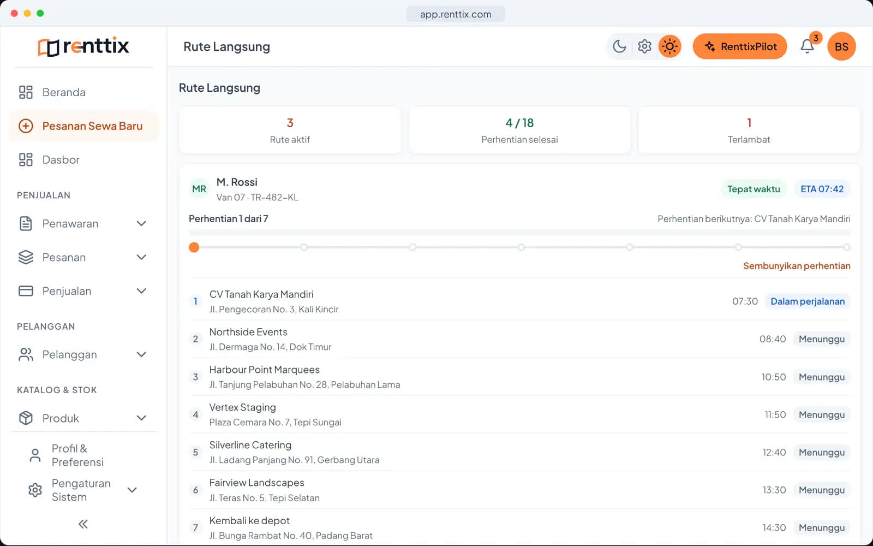
Task: Click the first orange stop marker
Action: (x=194, y=247)
